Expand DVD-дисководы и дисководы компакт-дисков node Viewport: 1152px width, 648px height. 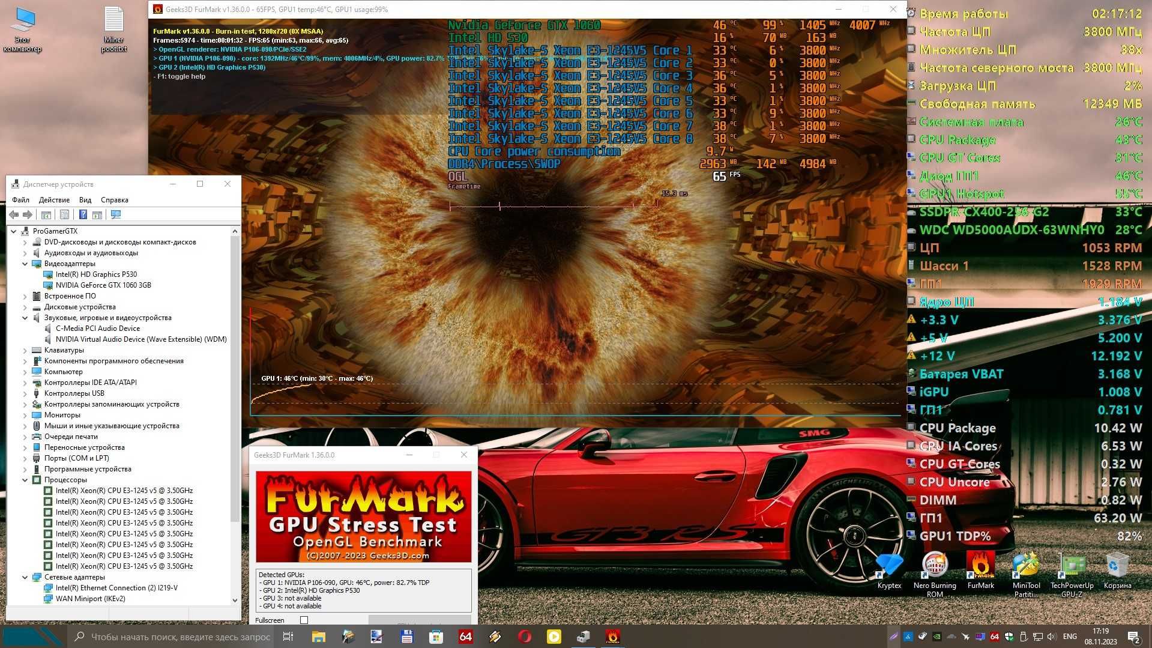pos(25,242)
